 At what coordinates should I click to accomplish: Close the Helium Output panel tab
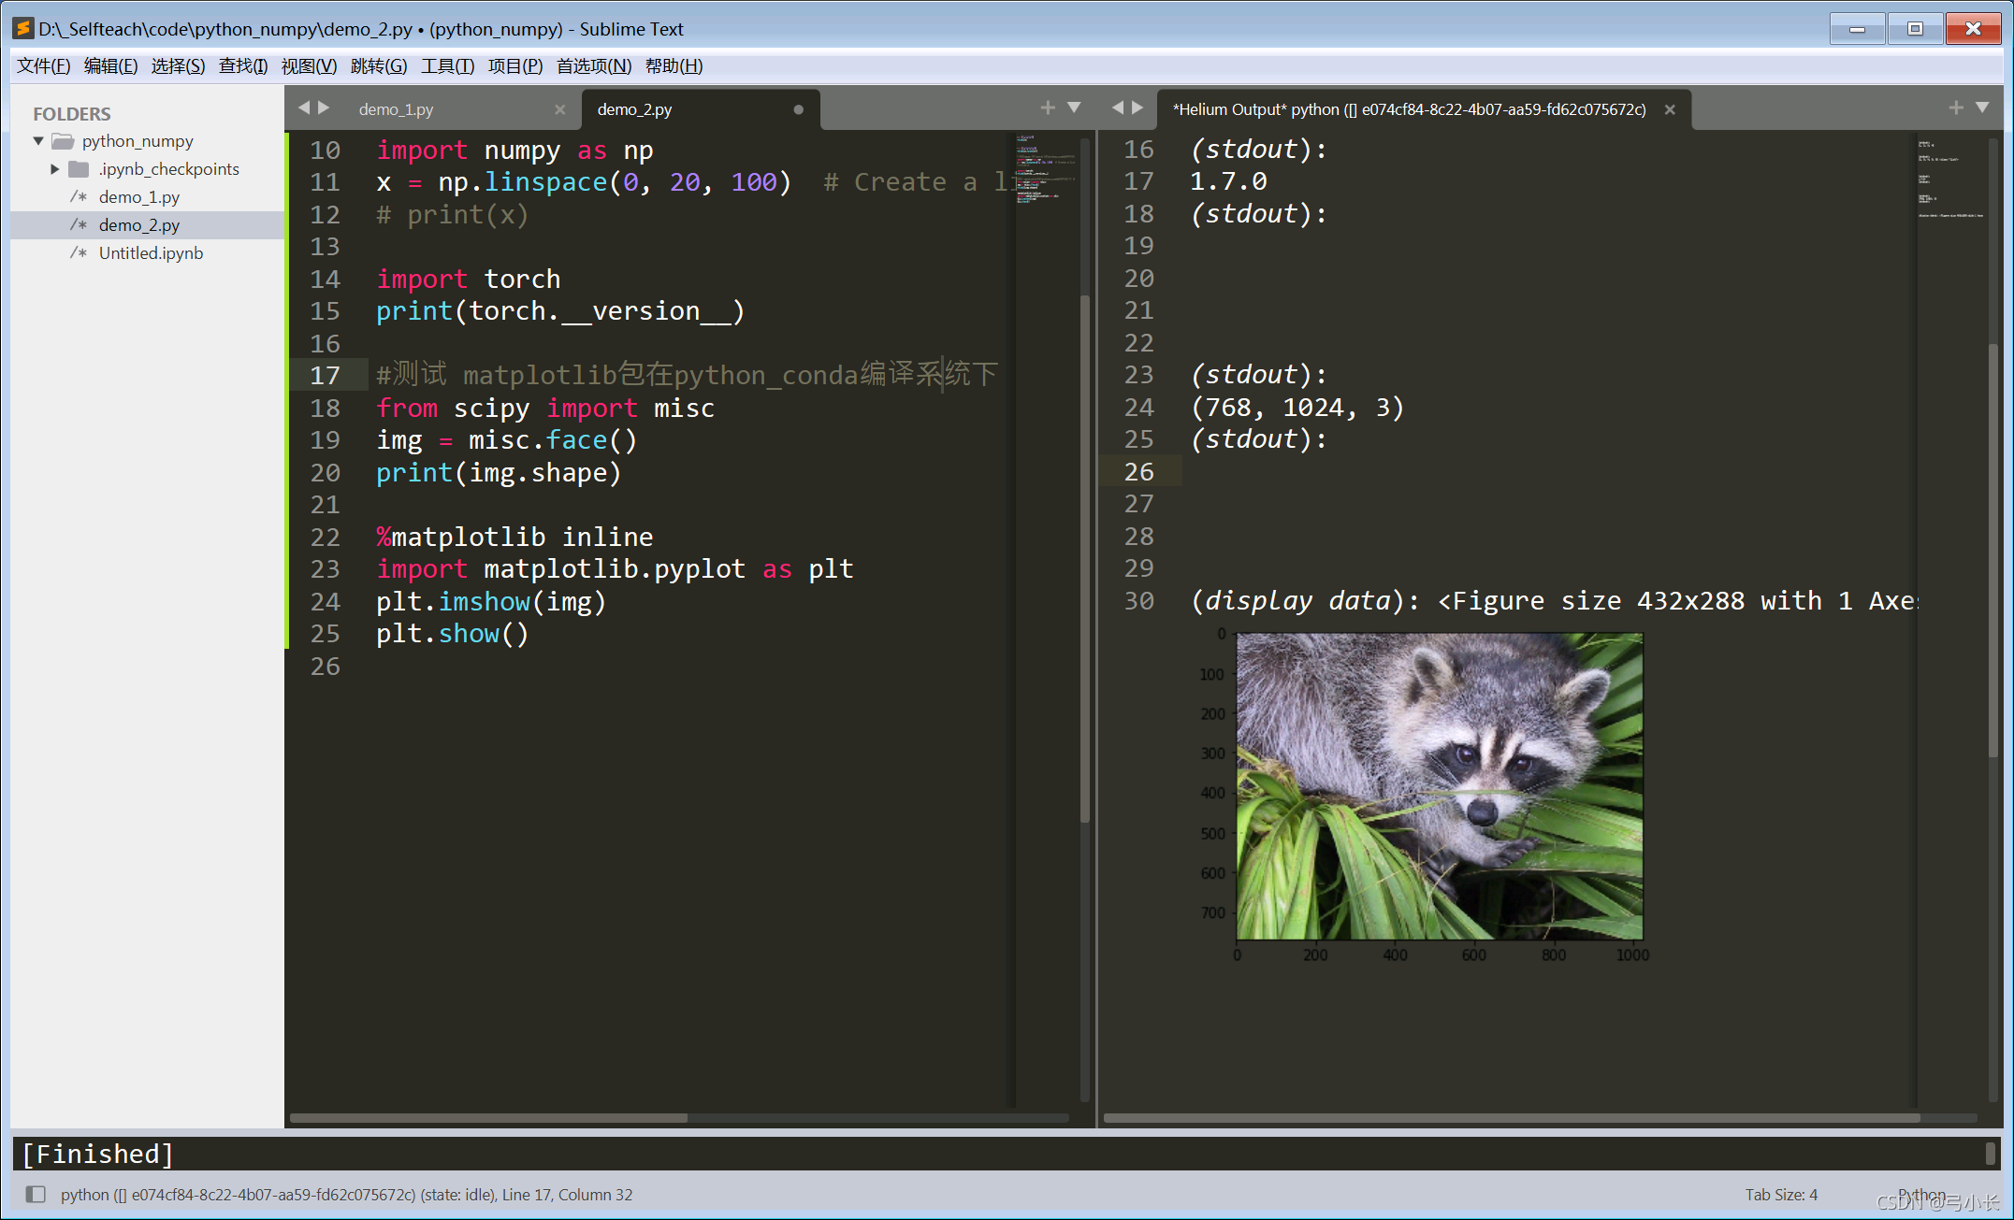coord(1669,109)
